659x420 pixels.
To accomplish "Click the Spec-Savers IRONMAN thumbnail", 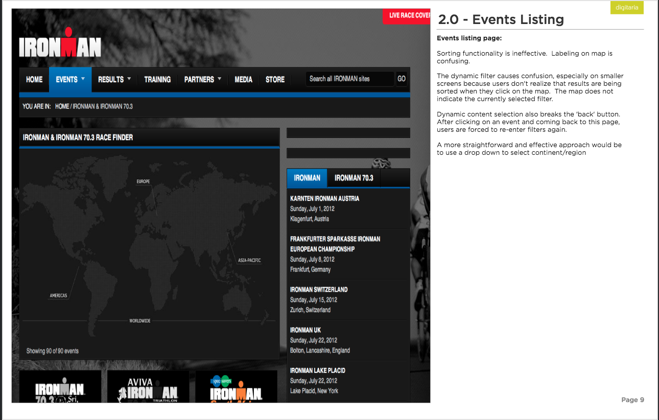I will point(236,387).
